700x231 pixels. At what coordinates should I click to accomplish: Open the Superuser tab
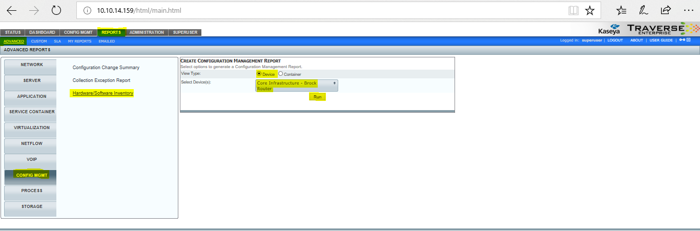click(185, 32)
